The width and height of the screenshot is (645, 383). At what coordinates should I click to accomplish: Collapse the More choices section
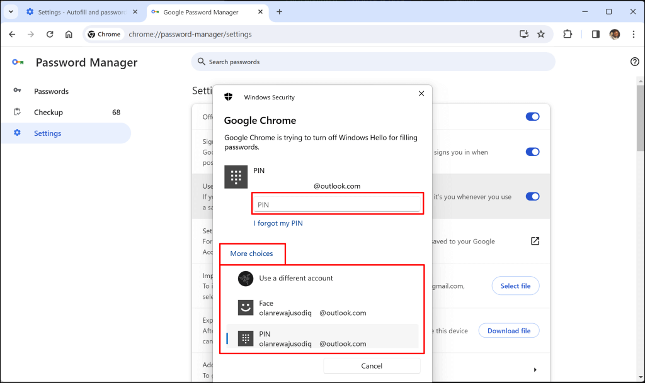[251, 253]
